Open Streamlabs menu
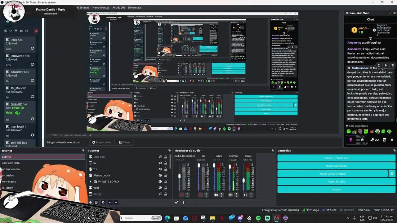 point(135,7)
